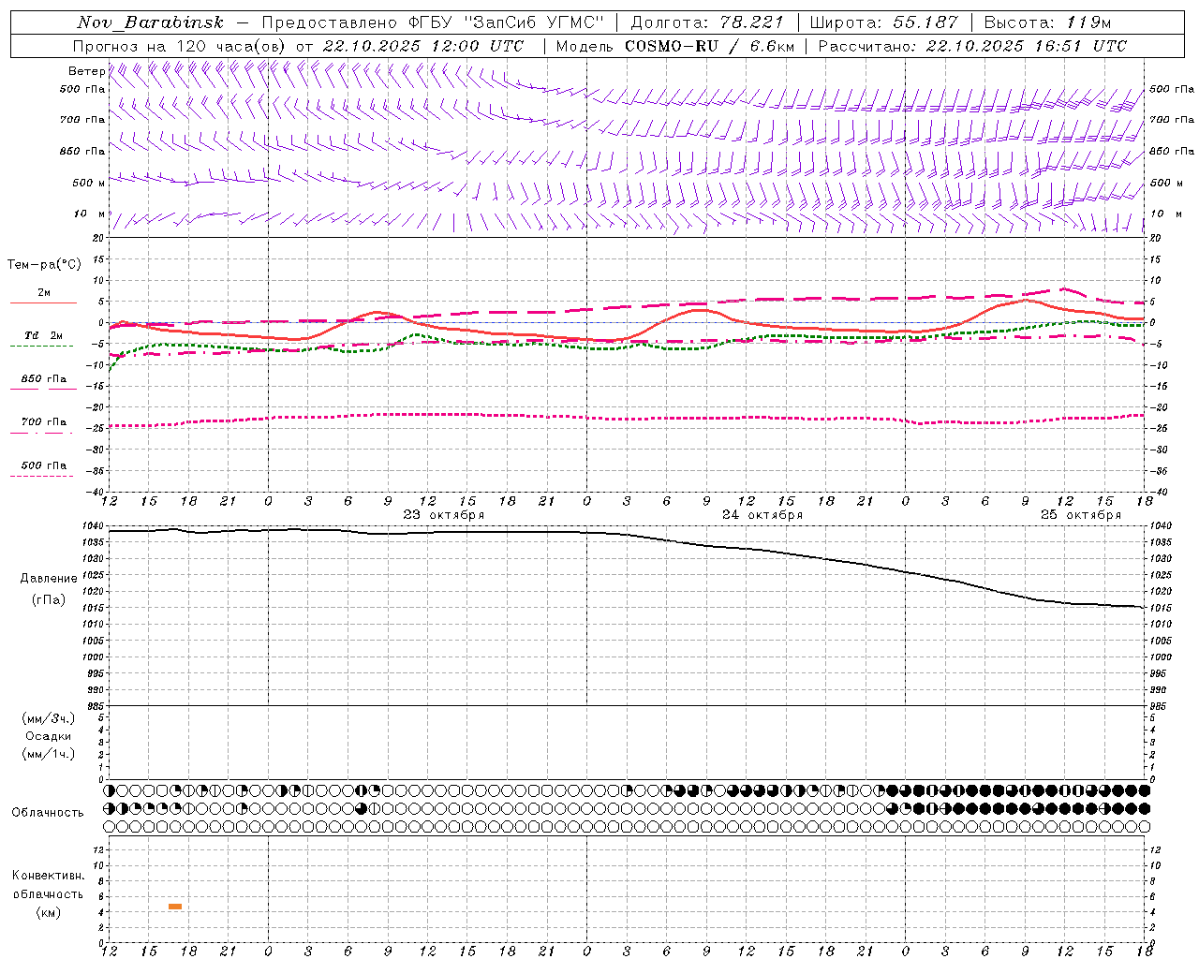Select the provider text "ЗапСиб УГМС"
Viewport: 1199px width, 959px height.
click(533, 22)
